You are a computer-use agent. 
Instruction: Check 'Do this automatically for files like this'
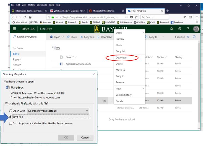point(11,123)
